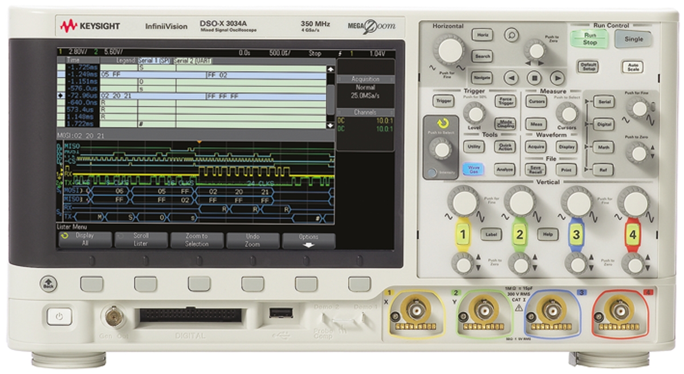This screenshot has width=684, height=374.
Task: Open the Horiz menu key
Action: point(482,35)
